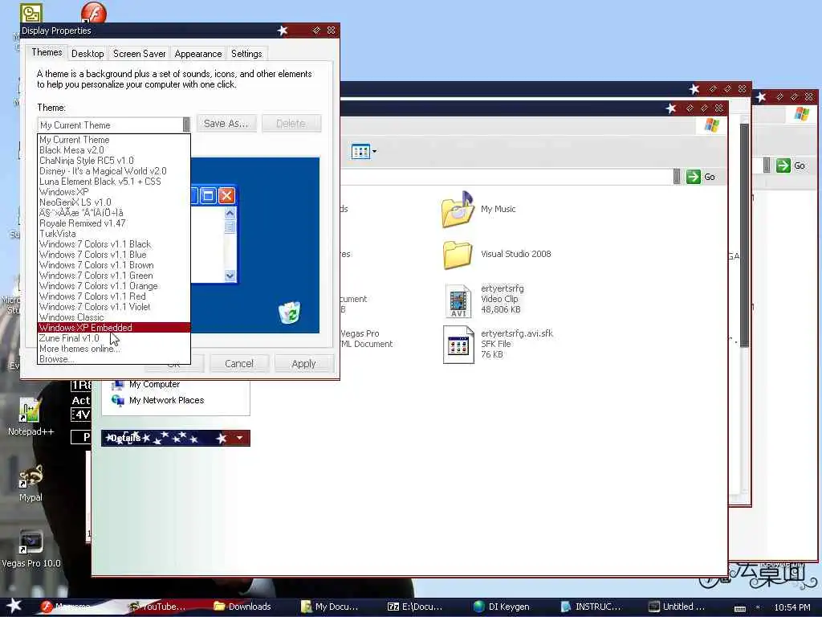Select Windows 7 Colors v1.1 Violet

coord(114,308)
